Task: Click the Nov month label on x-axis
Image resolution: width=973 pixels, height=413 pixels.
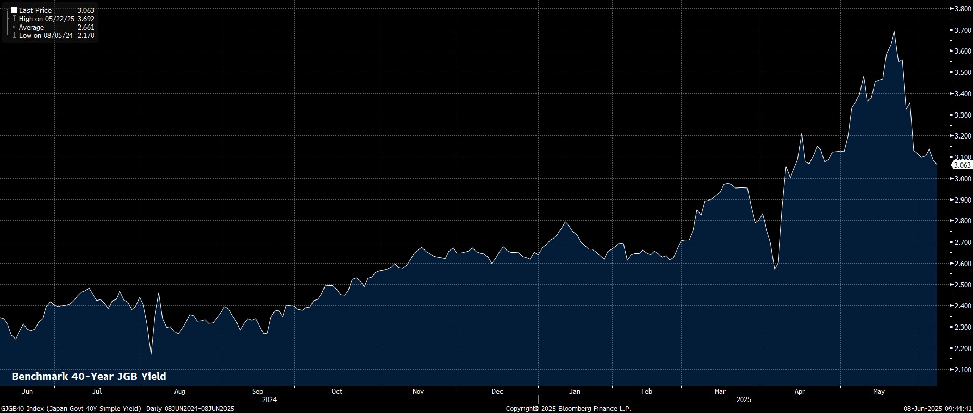Action: pos(418,391)
